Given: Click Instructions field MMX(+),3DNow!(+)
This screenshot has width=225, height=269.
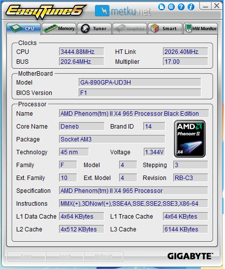Looking at the screenshot, I should point(133,203).
